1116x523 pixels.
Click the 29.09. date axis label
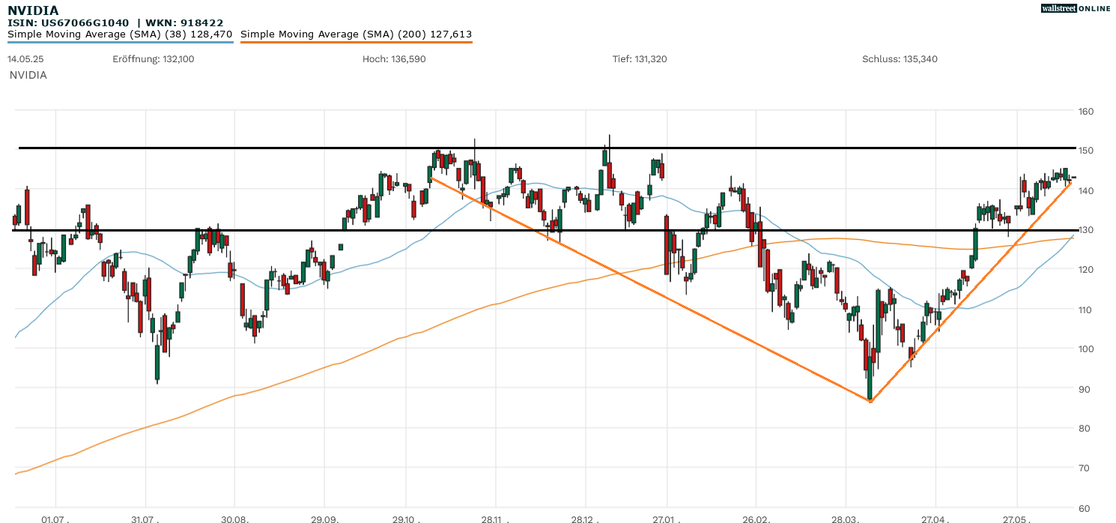(x=324, y=519)
